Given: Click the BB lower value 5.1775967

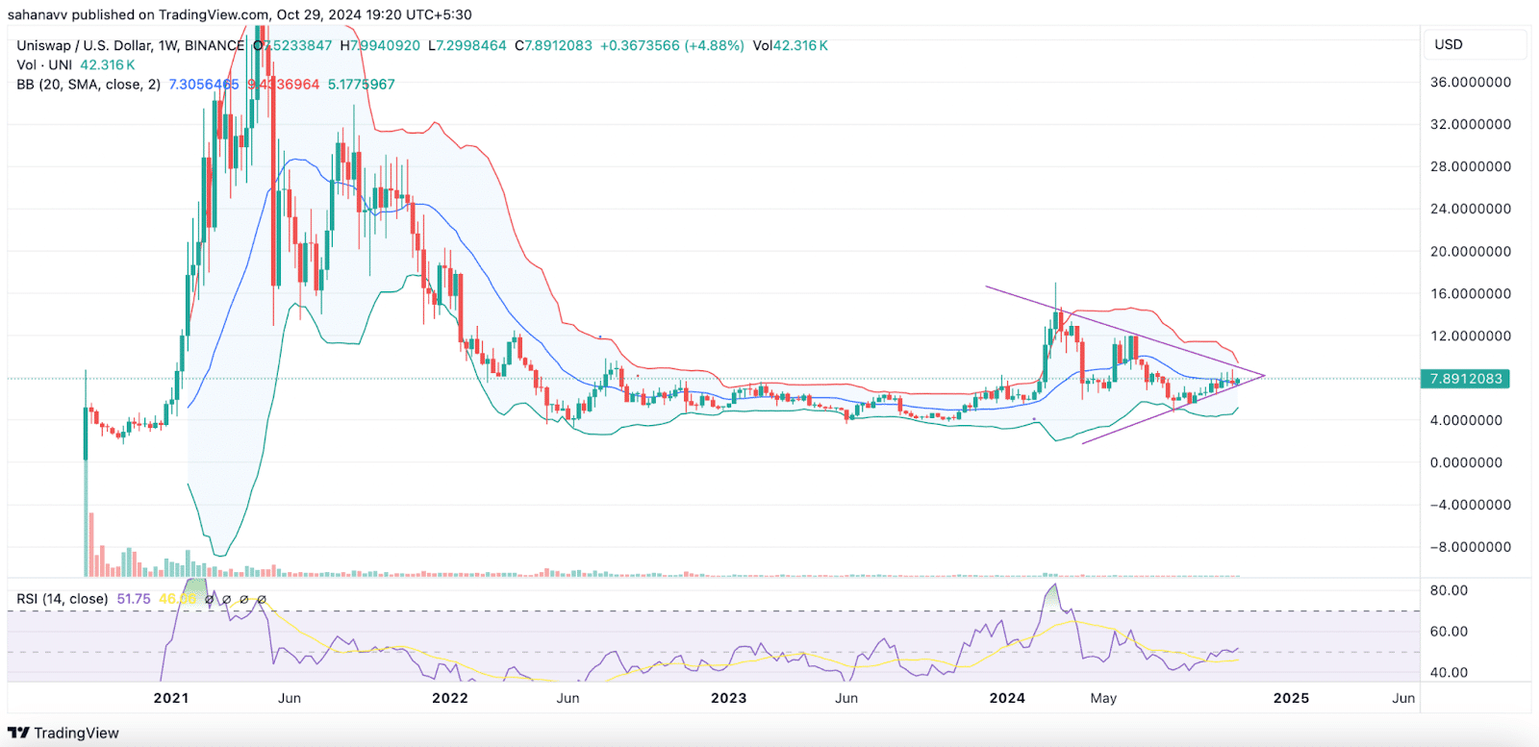Looking at the screenshot, I should tap(362, 84).
